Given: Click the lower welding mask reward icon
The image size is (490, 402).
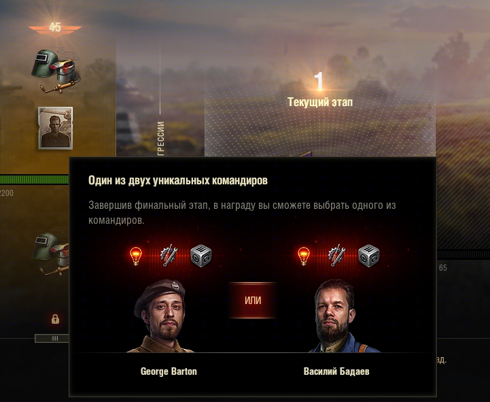Looking at the screenshot, I should click(x=50, y=254).
